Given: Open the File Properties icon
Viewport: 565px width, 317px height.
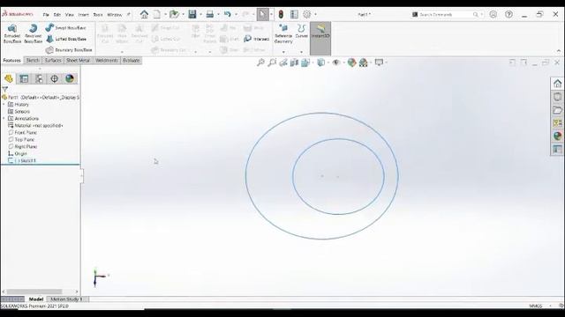Looking at the screenshot, I should click(x=294, y=14).
